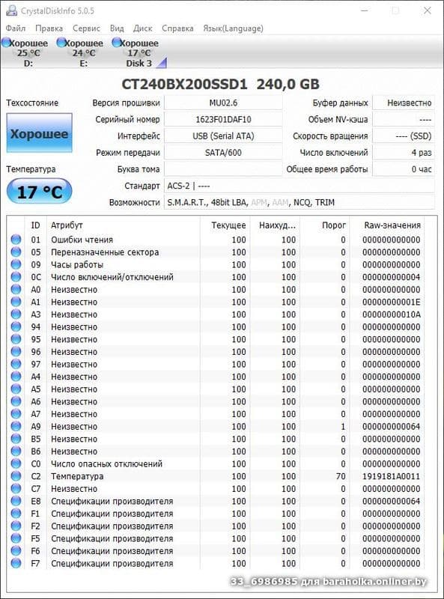Click status icon of Часы работы row

point(16,264)
